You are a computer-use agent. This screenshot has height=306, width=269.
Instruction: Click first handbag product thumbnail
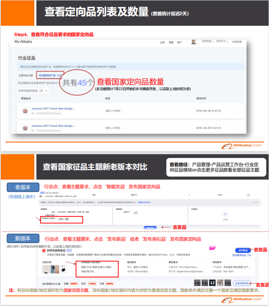[24, 110]
